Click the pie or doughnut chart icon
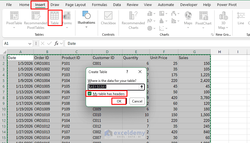 [150, 28]
